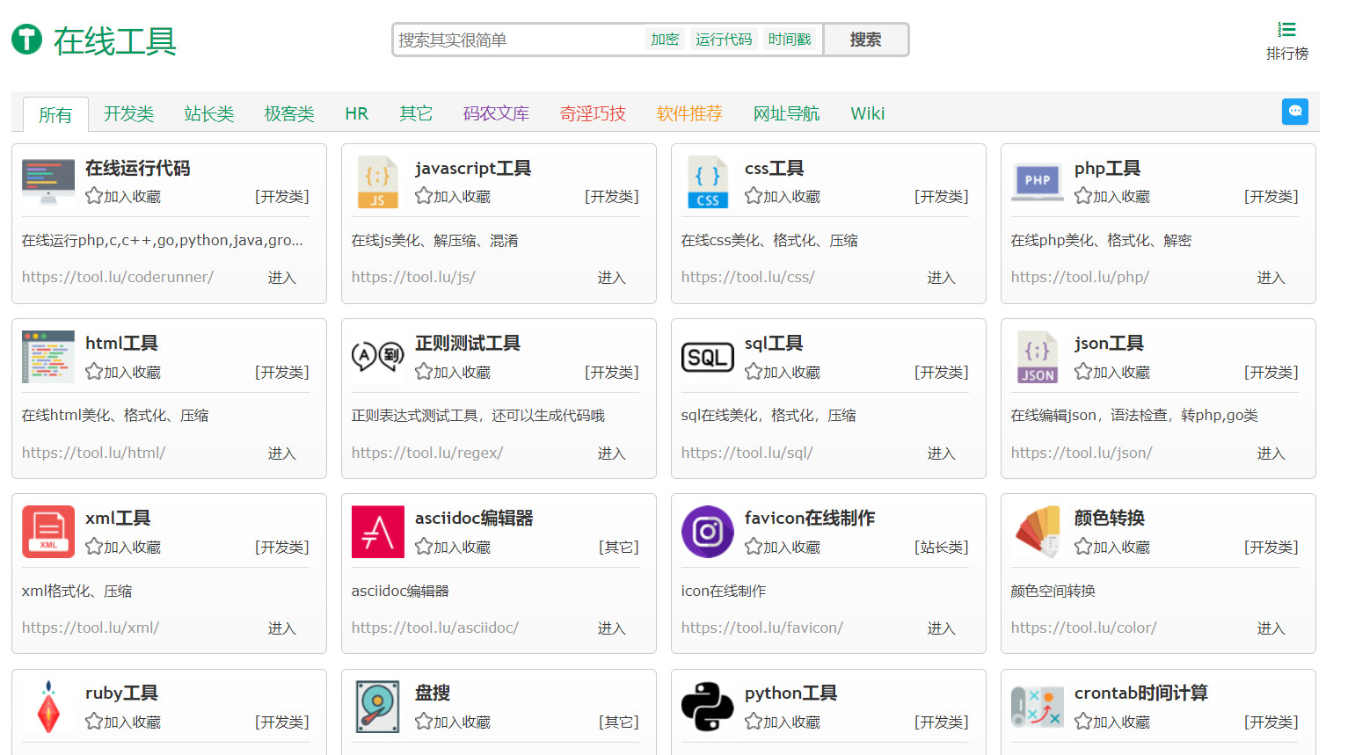This screenshot has height=755, width=1355.
Task: Open the 正则测试工具 speech bubbles icon
Action: coord(378,357)
